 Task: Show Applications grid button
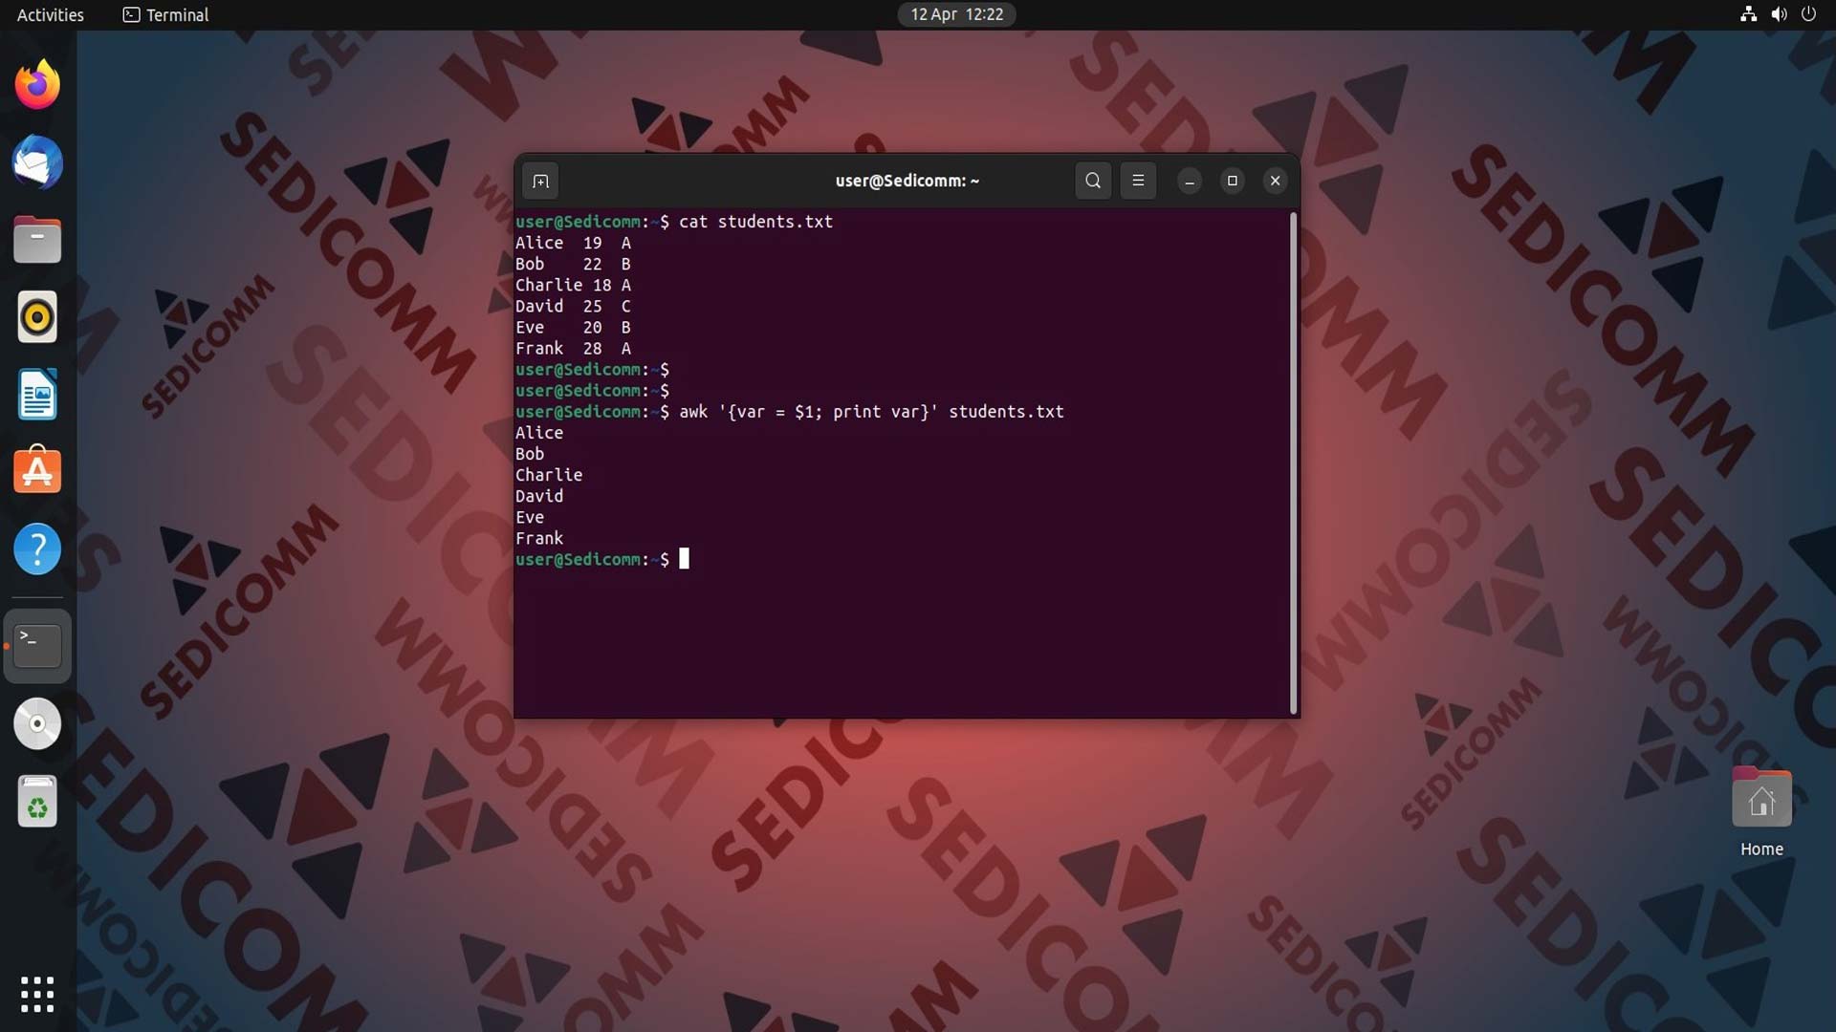tap(37, 994)
